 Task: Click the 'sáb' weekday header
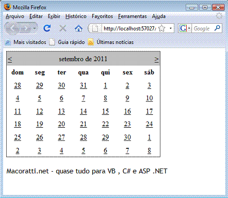149,72
